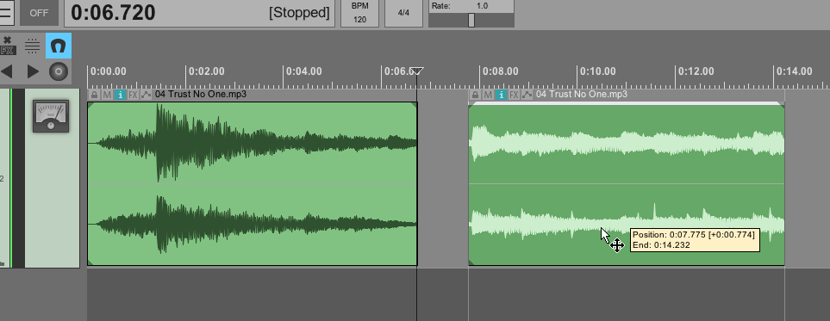Viewport: 830px width, 321px height.
Task: Click the 0:12.00 ruler mark
Action: [x=696, y=71]
